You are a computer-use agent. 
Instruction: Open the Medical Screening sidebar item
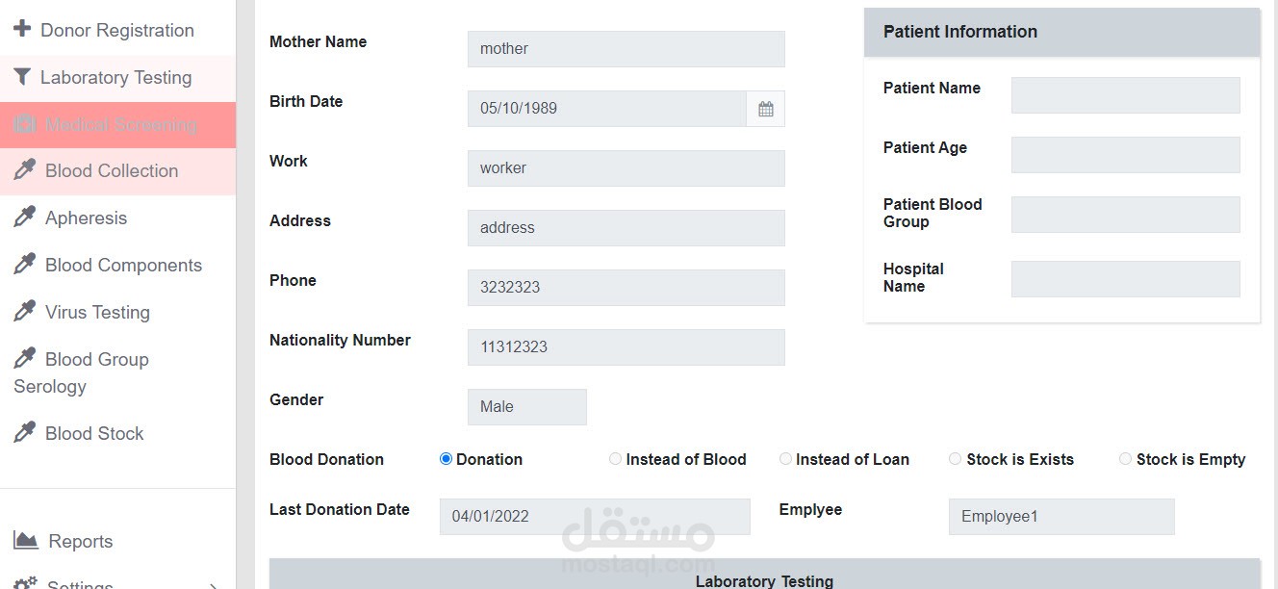(x=119, y=125)
